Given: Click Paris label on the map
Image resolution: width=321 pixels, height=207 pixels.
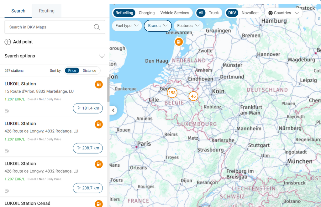Looking at the screenshot, I should [x=144, y=144].
